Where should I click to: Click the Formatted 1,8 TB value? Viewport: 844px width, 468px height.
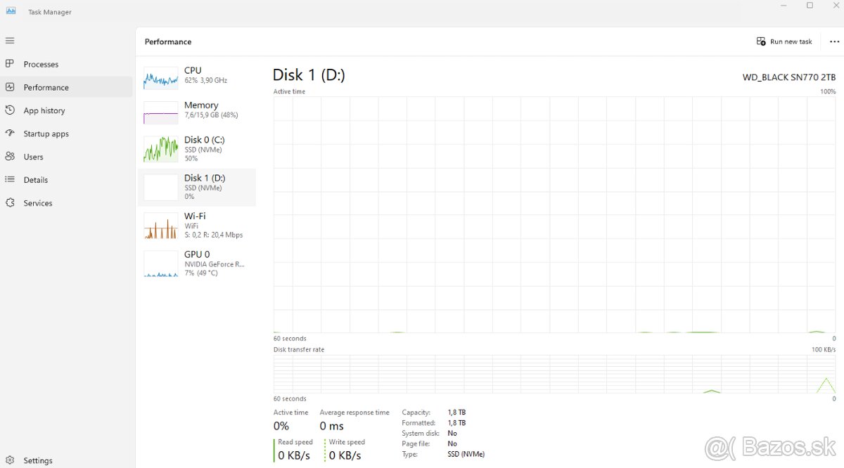click(456, 423)
